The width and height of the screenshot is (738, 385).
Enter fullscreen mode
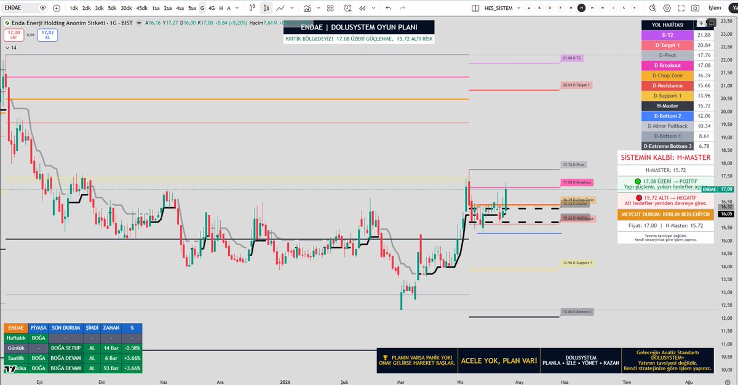point(681,9)
